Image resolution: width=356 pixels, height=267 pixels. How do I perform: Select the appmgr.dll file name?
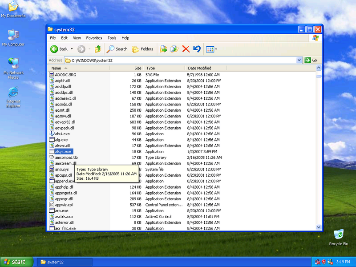[x=64, y=199]
